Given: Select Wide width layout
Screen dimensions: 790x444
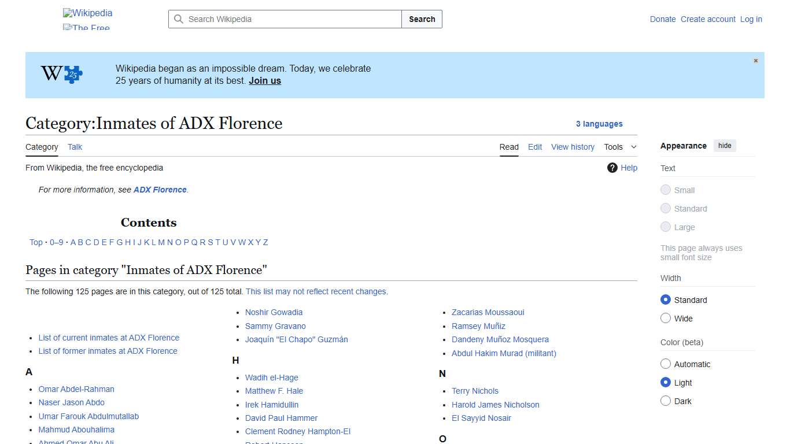Looking at the screenshot, I should click(666, 318).
